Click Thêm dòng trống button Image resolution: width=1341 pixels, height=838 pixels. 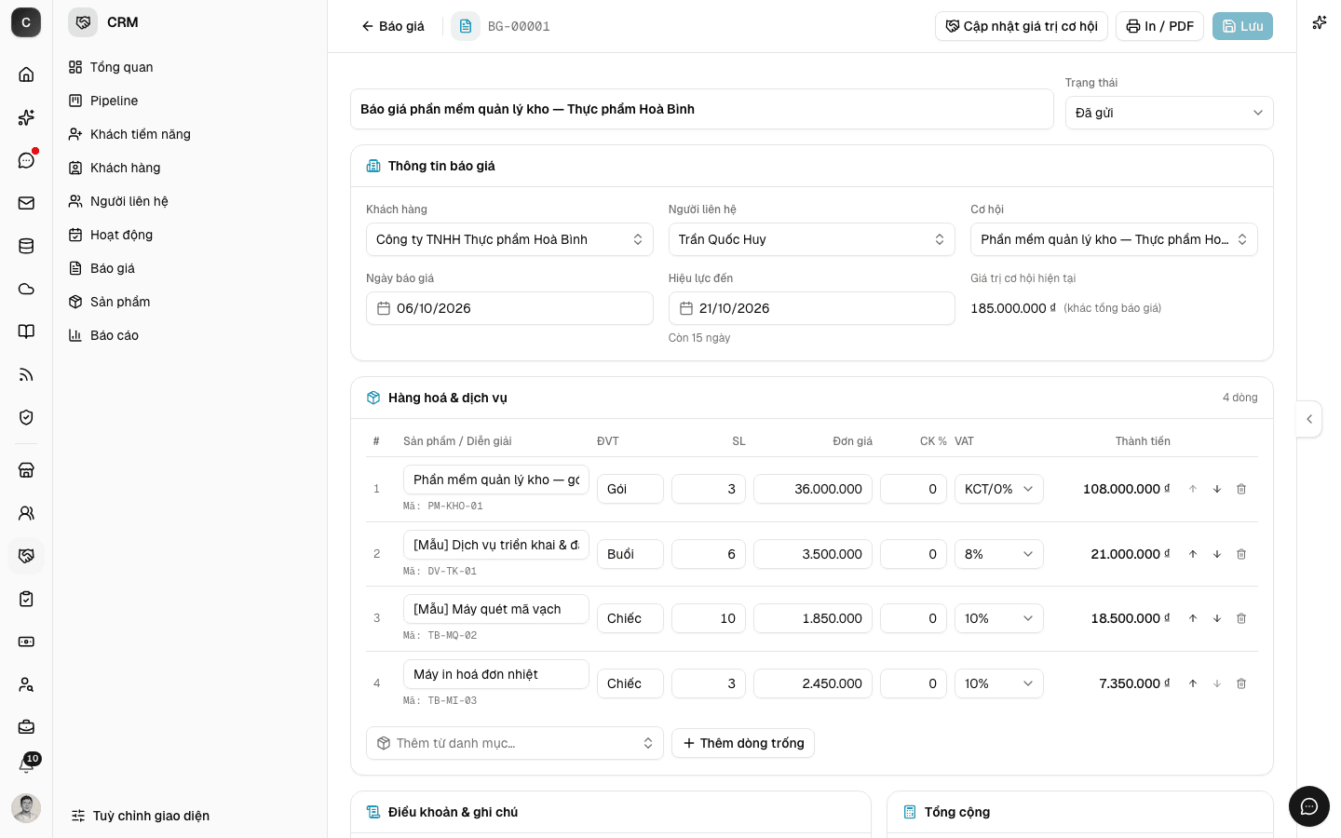[743, 743]
